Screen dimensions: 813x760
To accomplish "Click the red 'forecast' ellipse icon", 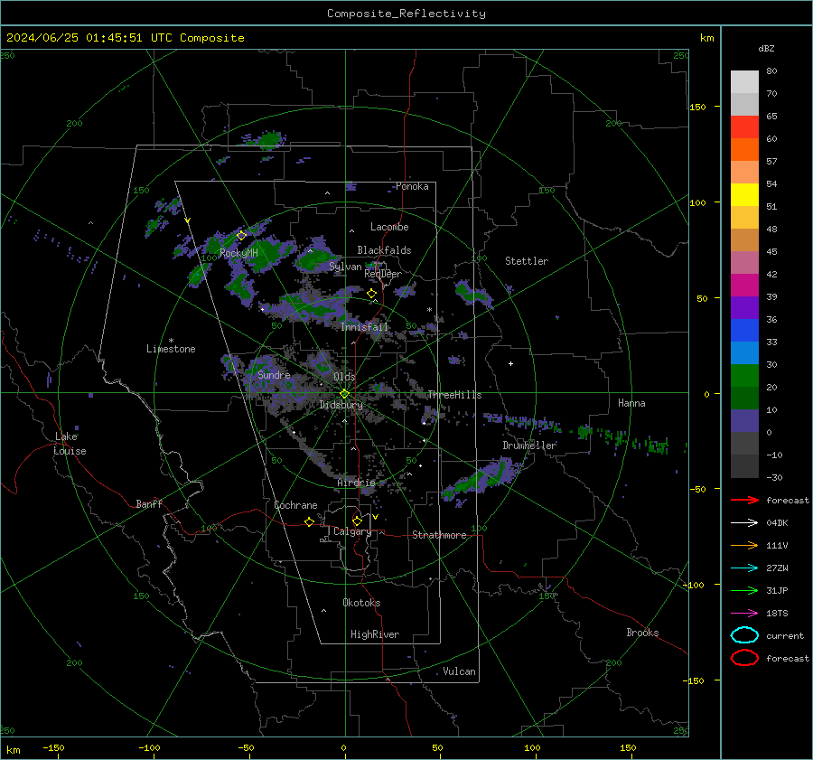I will pos(744,658).
